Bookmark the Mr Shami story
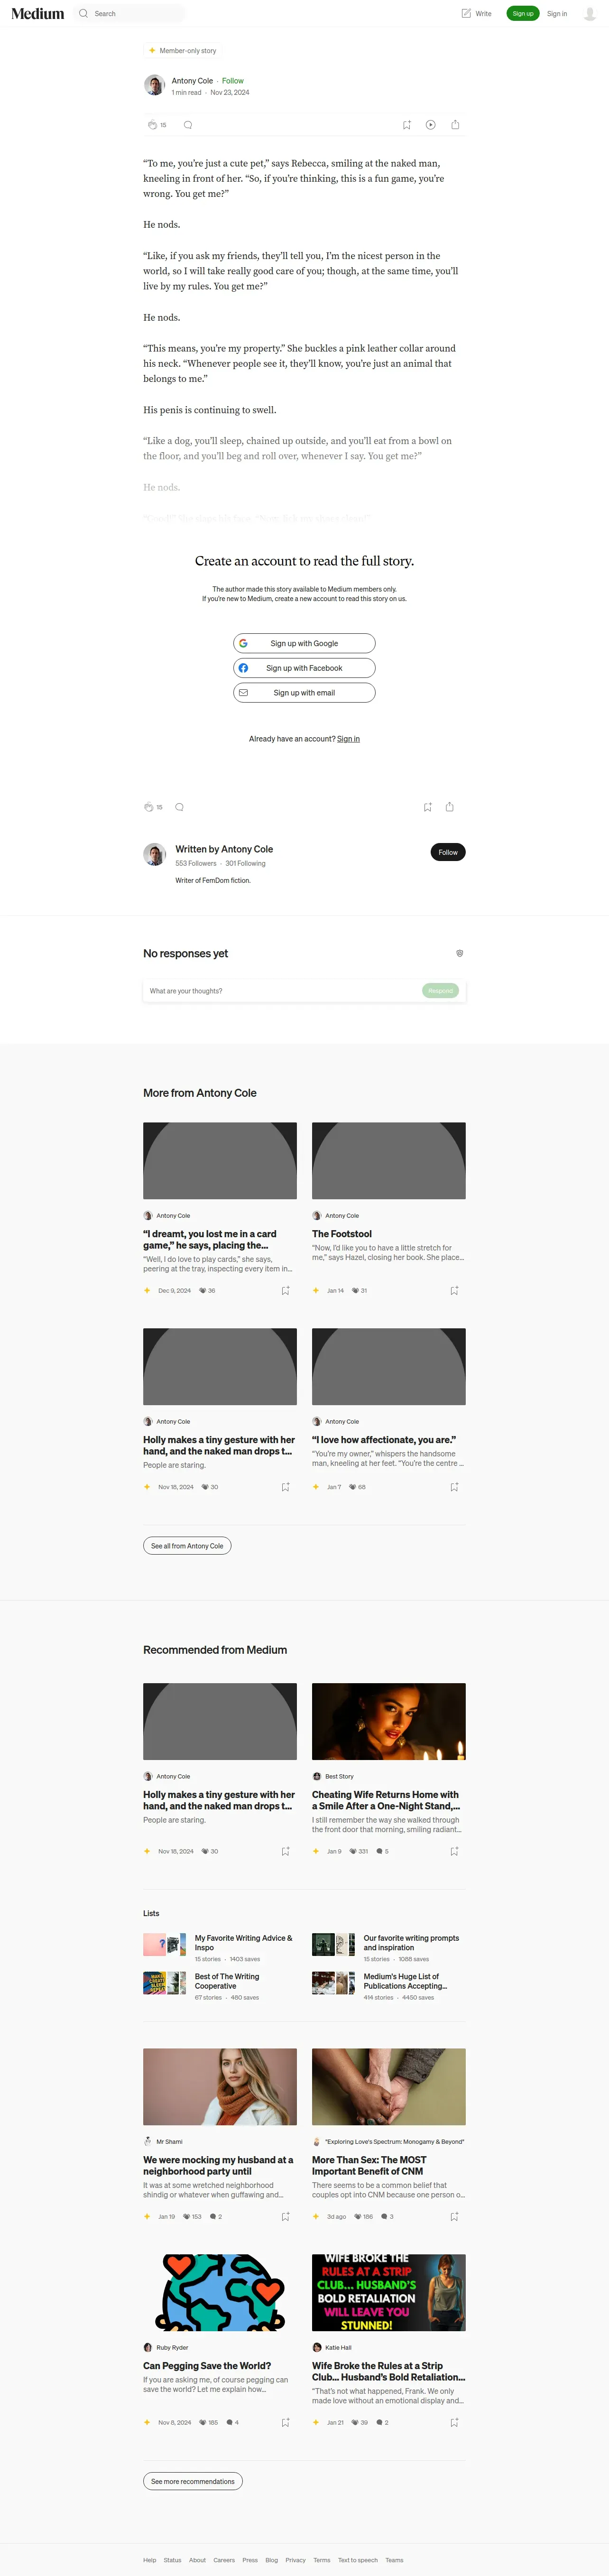 [x=285, y=2217]
